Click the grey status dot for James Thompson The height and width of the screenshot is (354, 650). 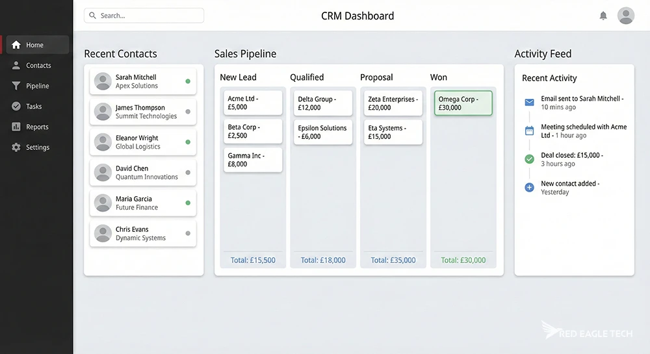(188, 112)
